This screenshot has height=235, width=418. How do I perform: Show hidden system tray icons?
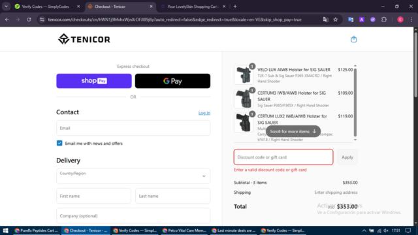coord(364,230)
